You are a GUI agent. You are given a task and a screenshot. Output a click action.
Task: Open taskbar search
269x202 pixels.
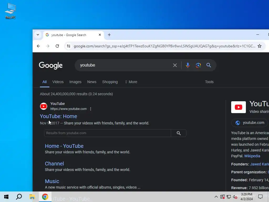[x=19, y=197]
